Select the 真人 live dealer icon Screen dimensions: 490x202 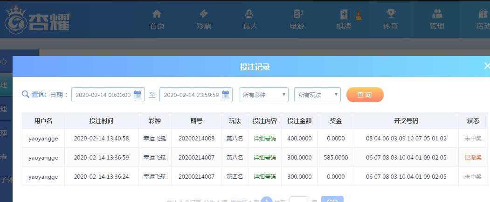point(250,14)
